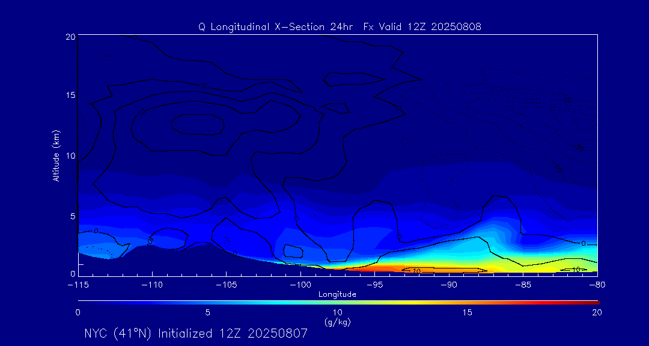649x346 pixels.
Task: Select altitude axis tick label 10
Action: [70, 156]
